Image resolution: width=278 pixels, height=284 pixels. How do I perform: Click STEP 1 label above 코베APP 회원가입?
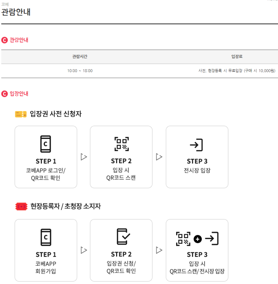(x=46, y=254)
